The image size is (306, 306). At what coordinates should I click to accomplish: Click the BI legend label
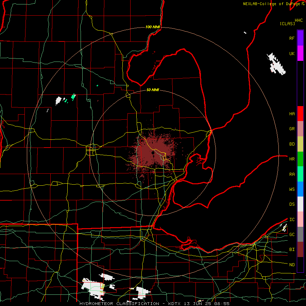point(292,250)
